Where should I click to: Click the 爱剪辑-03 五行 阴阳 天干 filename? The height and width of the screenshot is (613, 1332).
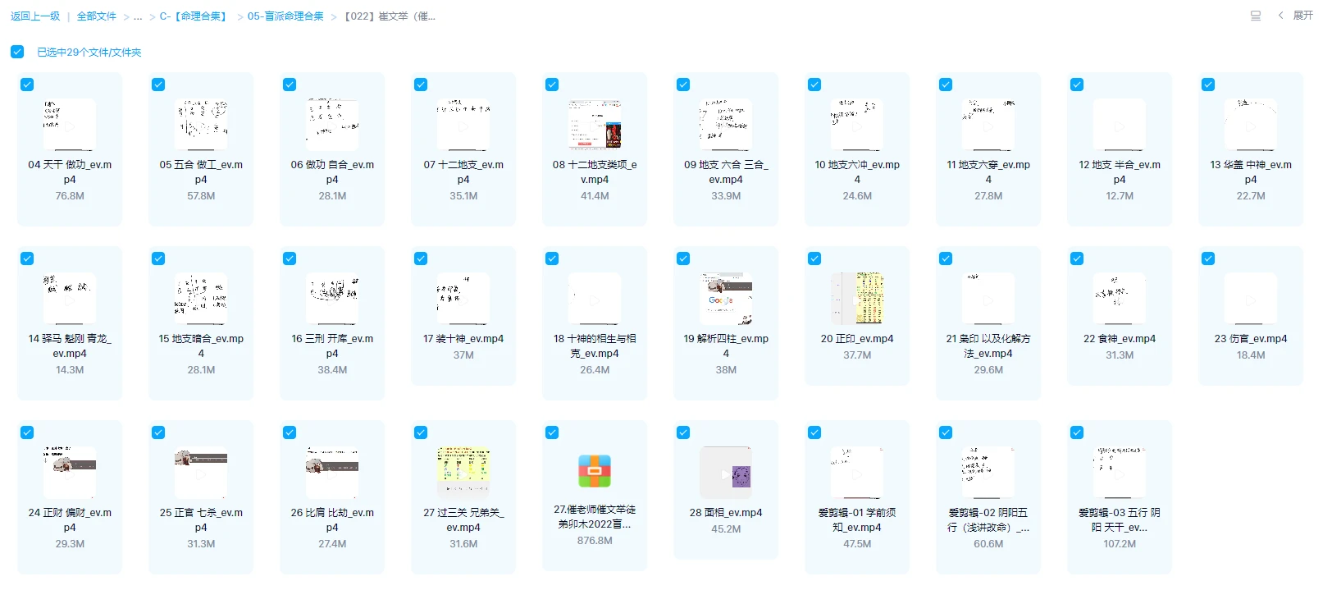coord(1120,519)
